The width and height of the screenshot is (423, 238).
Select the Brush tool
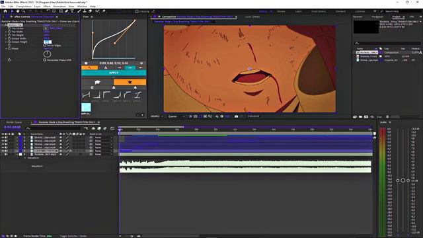click(79, 11)
